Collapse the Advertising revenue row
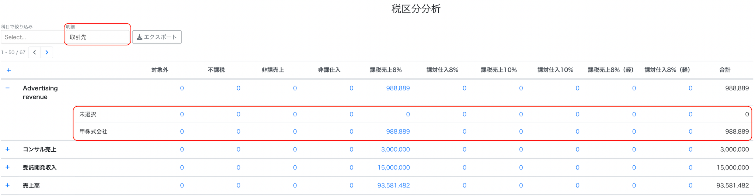The height and width of the screenshot is (196, 755). 7,88
